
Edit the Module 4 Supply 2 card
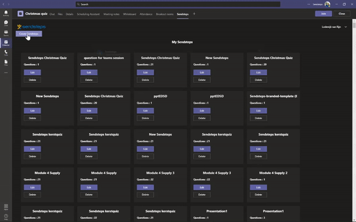click(x=258, y=187)
